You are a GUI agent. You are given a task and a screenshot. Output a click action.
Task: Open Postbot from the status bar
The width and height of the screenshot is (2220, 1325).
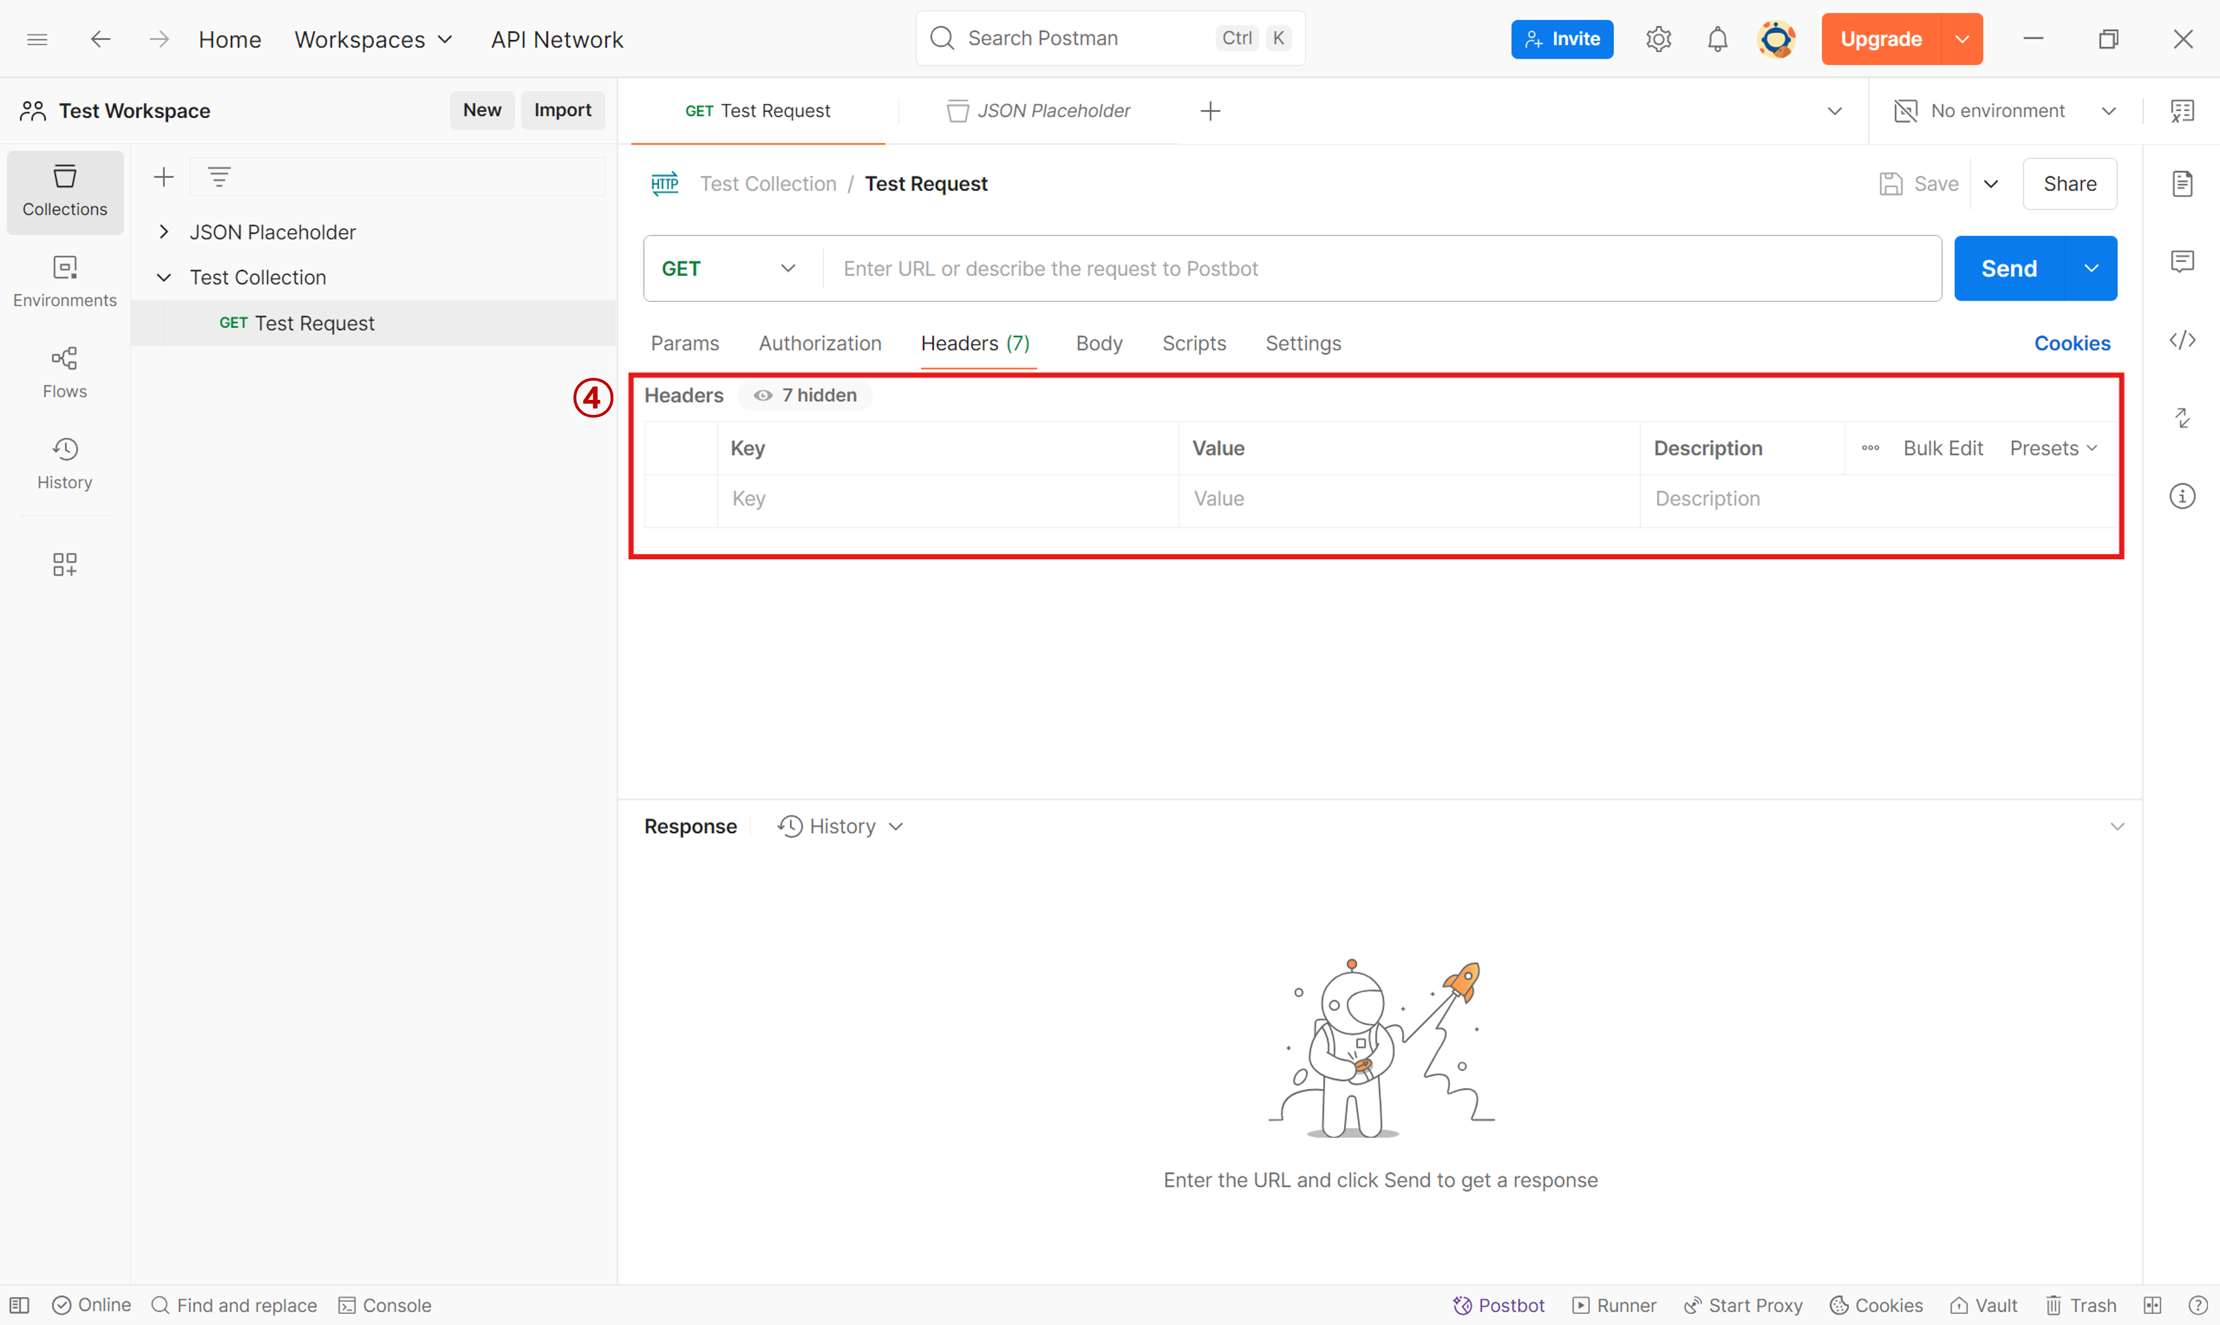point(1498,1305)
